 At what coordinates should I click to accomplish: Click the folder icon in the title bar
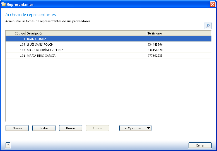[x=4, y=4]
